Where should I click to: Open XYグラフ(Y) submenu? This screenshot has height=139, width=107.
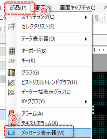[49, 102]
